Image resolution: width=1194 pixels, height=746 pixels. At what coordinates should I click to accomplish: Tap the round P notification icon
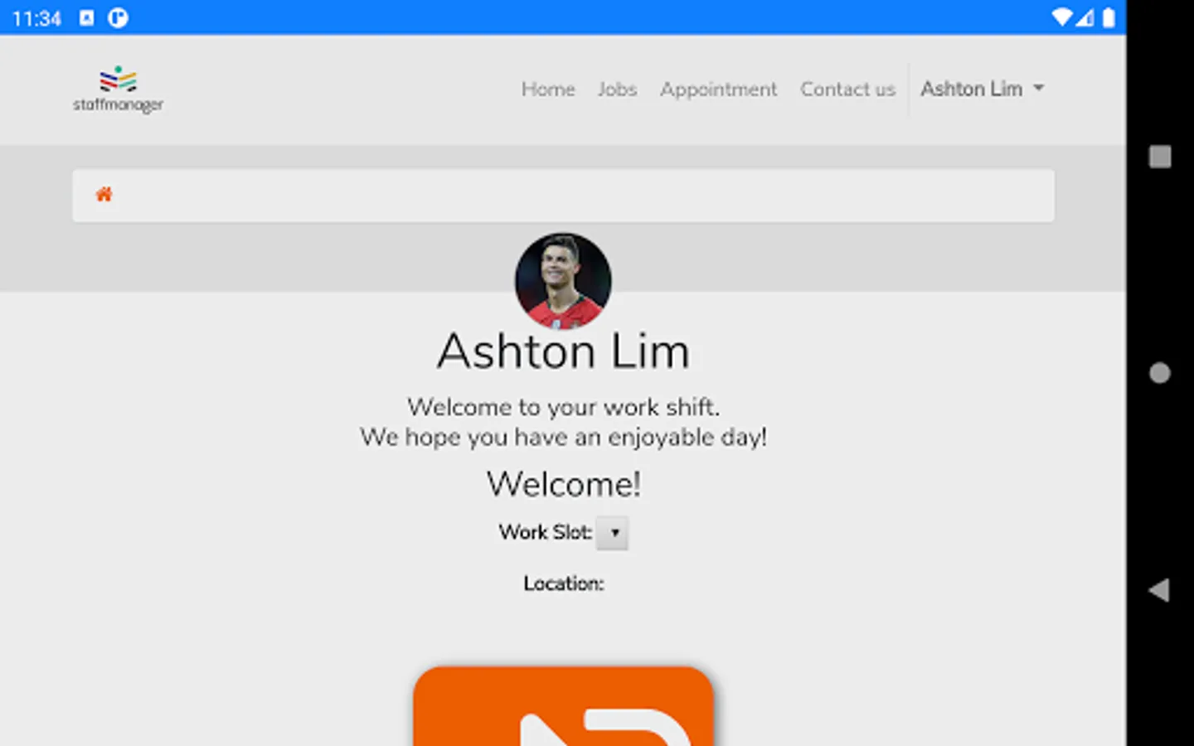click(118, 17)
